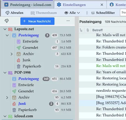The height and width of the screenshot is (120, 126).
Task: Expand Archiv folder under POP-1998
Action: point(7,98)
